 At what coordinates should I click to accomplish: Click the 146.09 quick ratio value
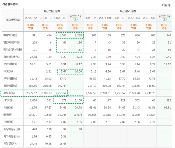coord(151,86)
